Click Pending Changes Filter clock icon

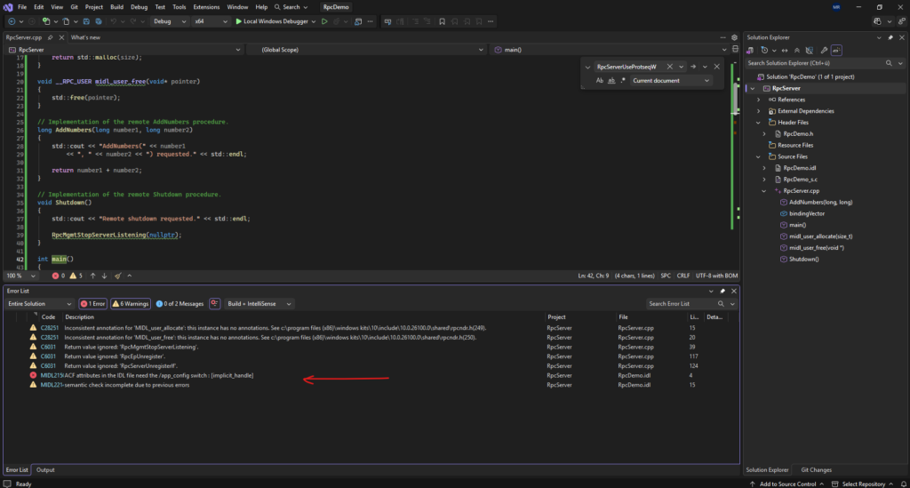(764, 51)
